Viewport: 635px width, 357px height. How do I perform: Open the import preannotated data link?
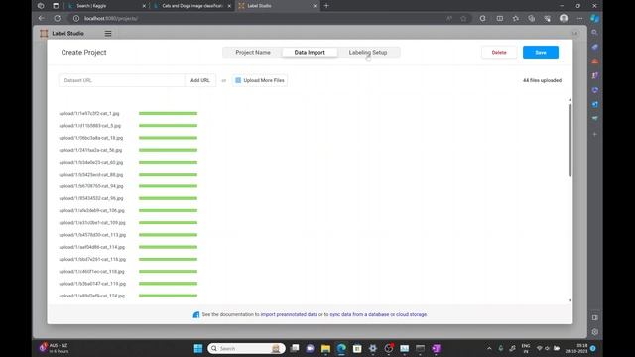(x=289, y=314)
